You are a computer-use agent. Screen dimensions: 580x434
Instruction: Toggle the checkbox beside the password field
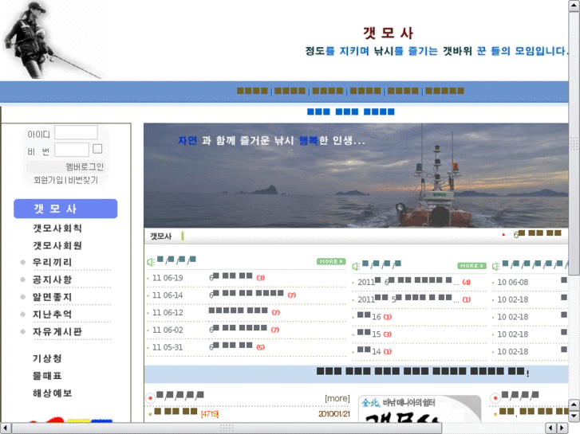(x=97, y=149)
